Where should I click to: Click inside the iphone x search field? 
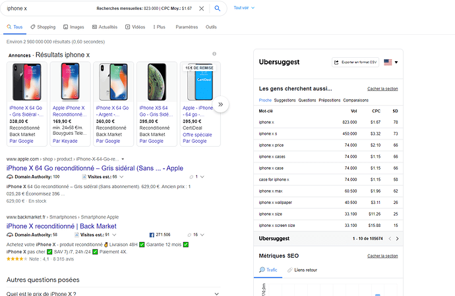coord(49,9)
